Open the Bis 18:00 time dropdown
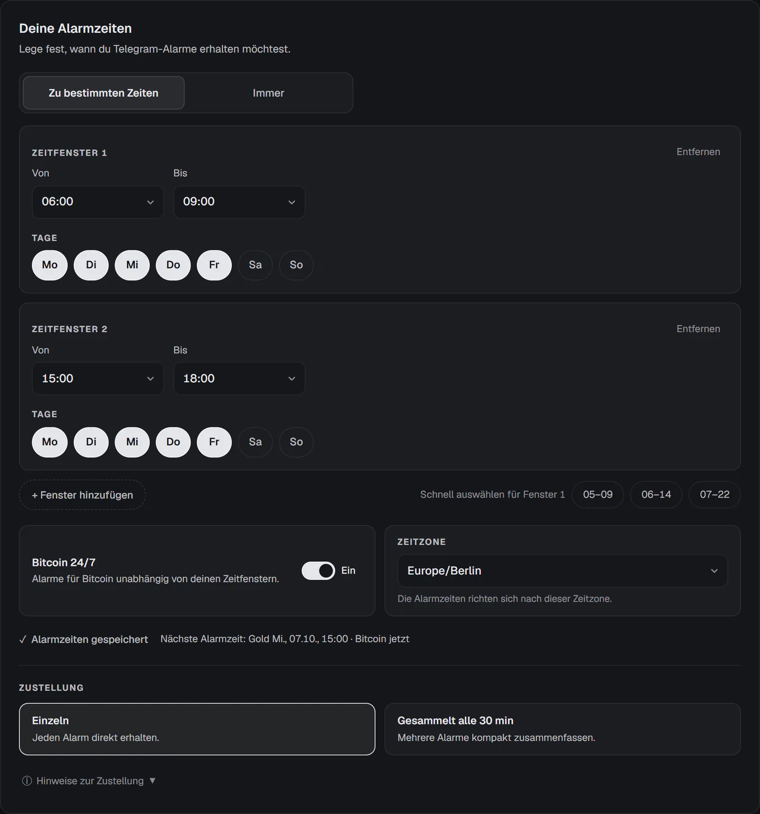The image size is (760, 814). tap(239, 379)
